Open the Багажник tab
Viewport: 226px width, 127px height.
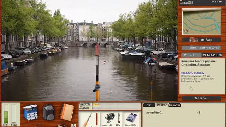click(212, 55)
